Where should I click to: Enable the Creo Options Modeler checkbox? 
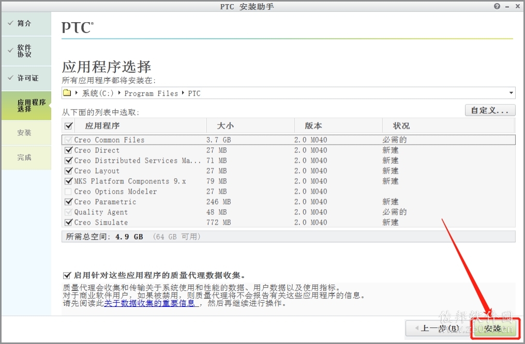[x=68, y=192]
